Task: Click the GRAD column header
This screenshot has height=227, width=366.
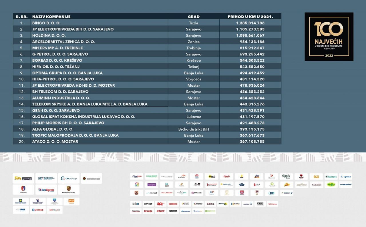Action: (194, 17)
